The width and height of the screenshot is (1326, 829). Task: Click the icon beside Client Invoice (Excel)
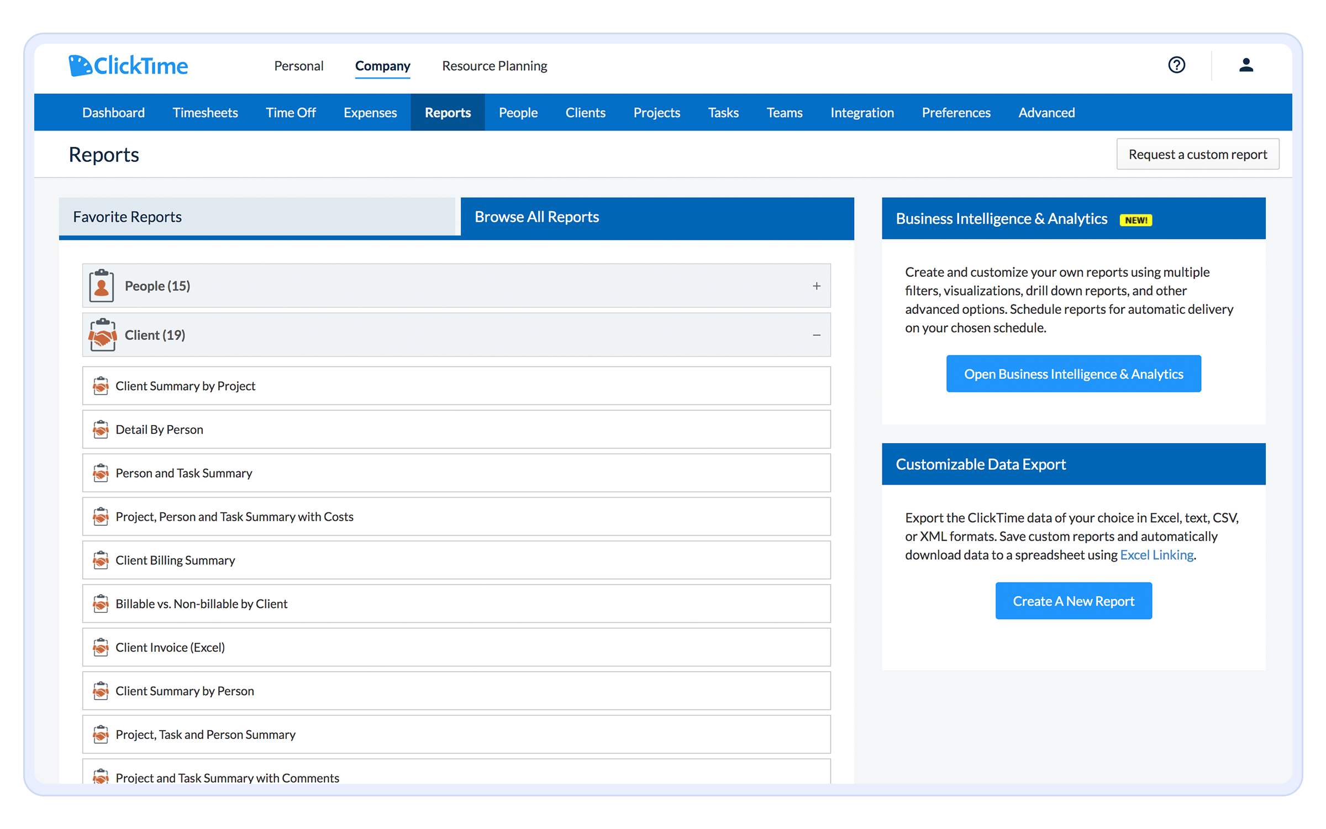click(101, 647)
